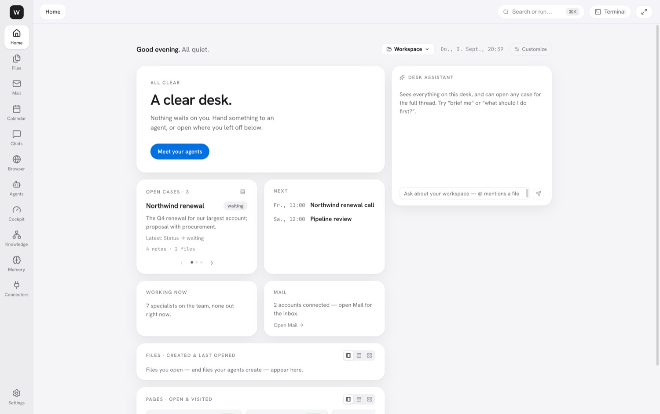660x414 pixels.
Task: Switch Pages section to carousel view
Action: click(348, 399)
